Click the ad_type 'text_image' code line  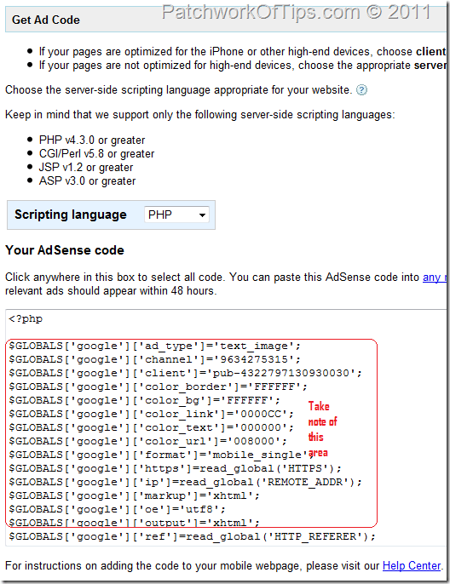tap(155, 346)
